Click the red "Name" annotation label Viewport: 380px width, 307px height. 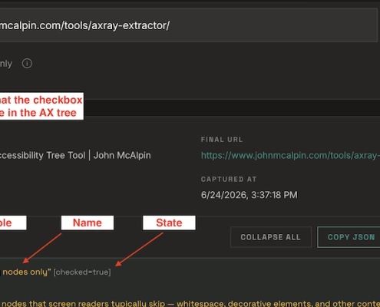(x=88, y=223)
